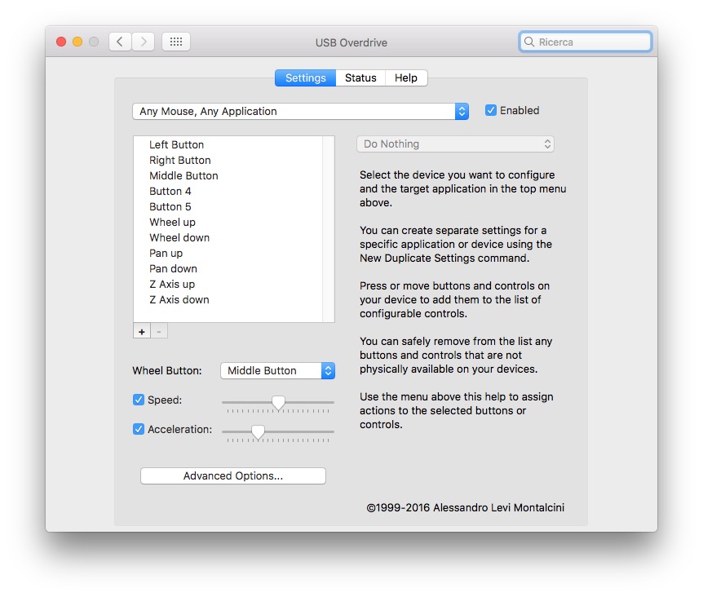Image resolution: width=703 pixels, height=597 pixels.
Task: Toggle the Enabled checkbox
Action: tap(491, 110)
